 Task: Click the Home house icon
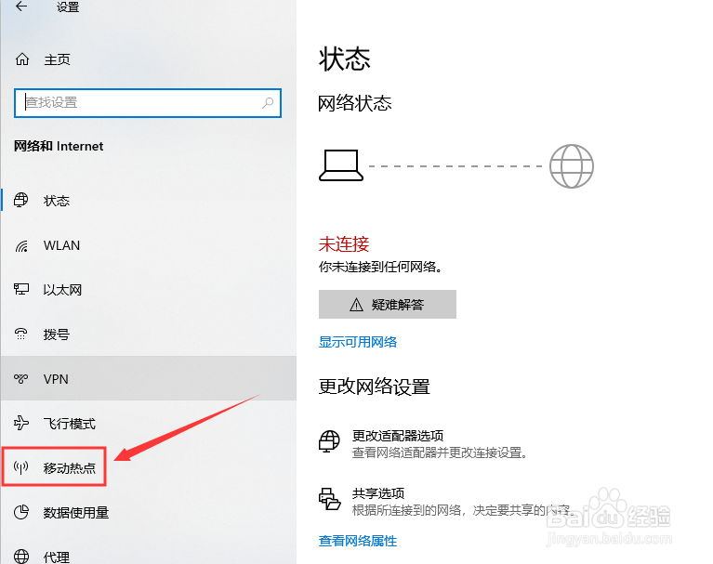[x=21, y=59]
